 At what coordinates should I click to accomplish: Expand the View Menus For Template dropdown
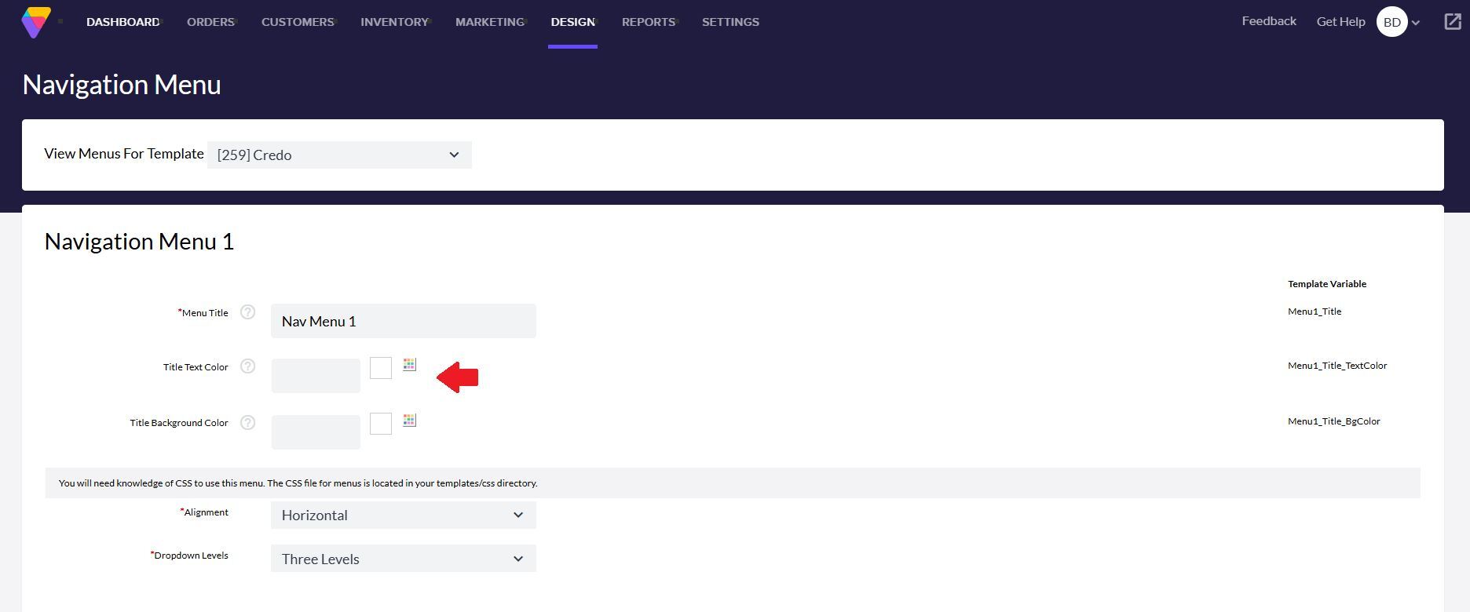(339, 155)
